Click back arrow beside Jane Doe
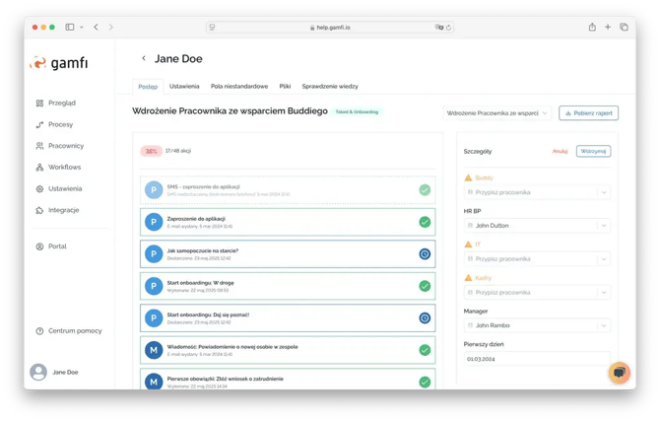The height and width of the screenshot is (421, 660). [x=144, y=59]
